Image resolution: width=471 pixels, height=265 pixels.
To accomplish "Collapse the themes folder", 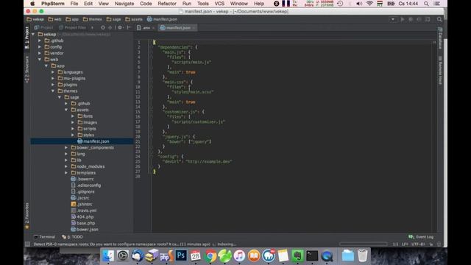I will pos(53,91).
